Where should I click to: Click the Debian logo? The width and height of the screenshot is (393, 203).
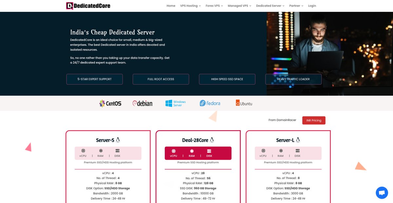coord(142,103)
